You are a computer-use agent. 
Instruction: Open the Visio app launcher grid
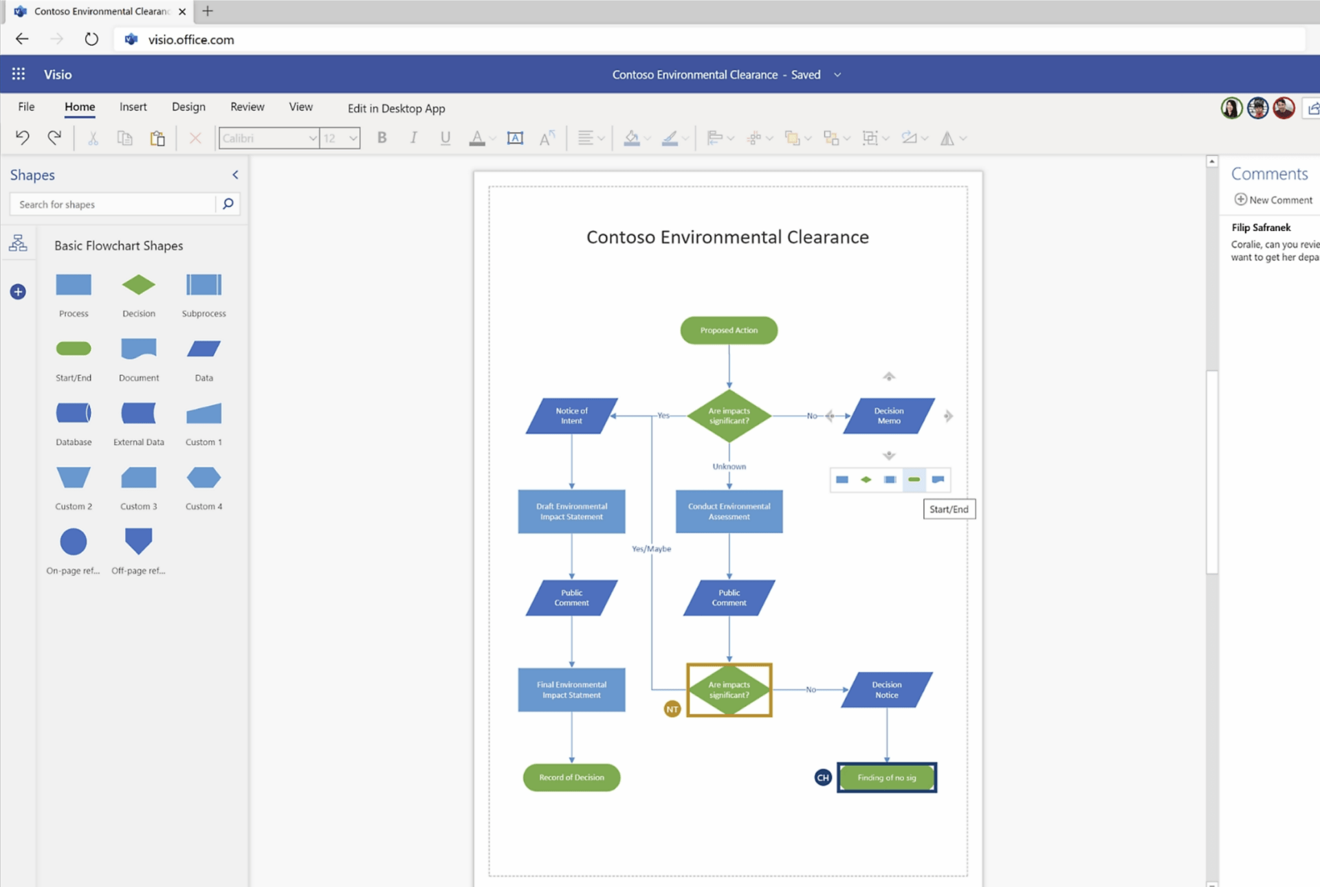[x=19, y=74]
